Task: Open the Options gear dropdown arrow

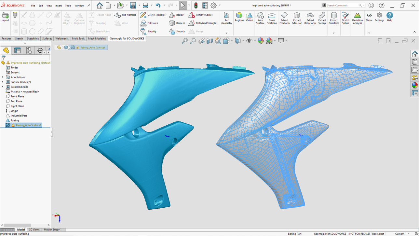Action: [220, 6]
